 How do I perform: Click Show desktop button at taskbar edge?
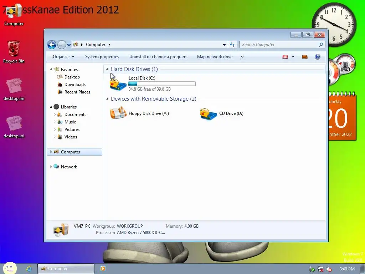pos(363,269)
